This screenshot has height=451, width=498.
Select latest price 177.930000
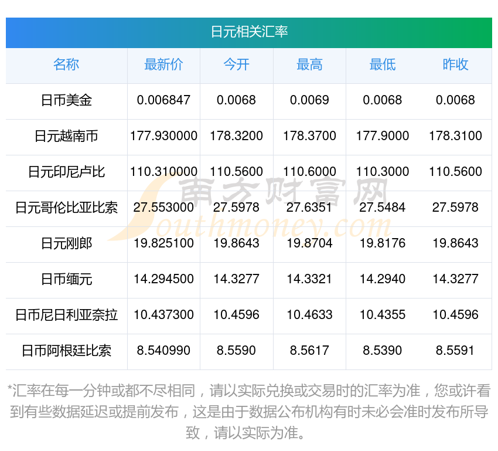coord(163,136)
